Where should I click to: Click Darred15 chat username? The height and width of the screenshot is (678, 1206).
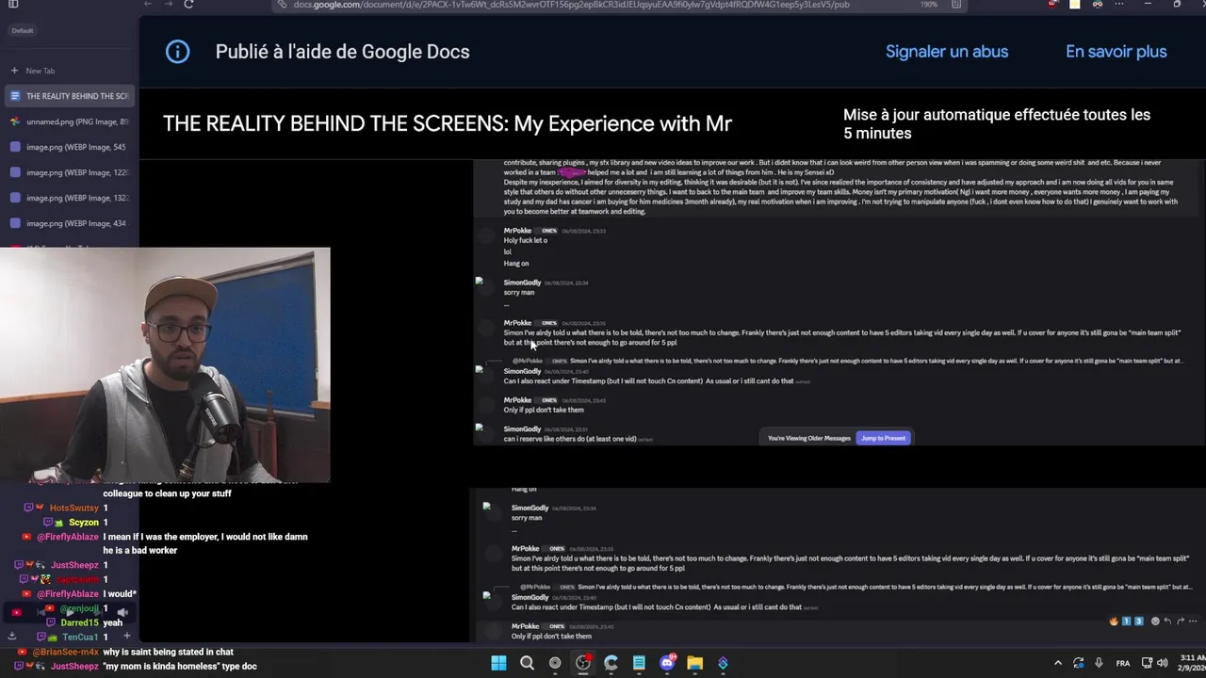[80, 622]
